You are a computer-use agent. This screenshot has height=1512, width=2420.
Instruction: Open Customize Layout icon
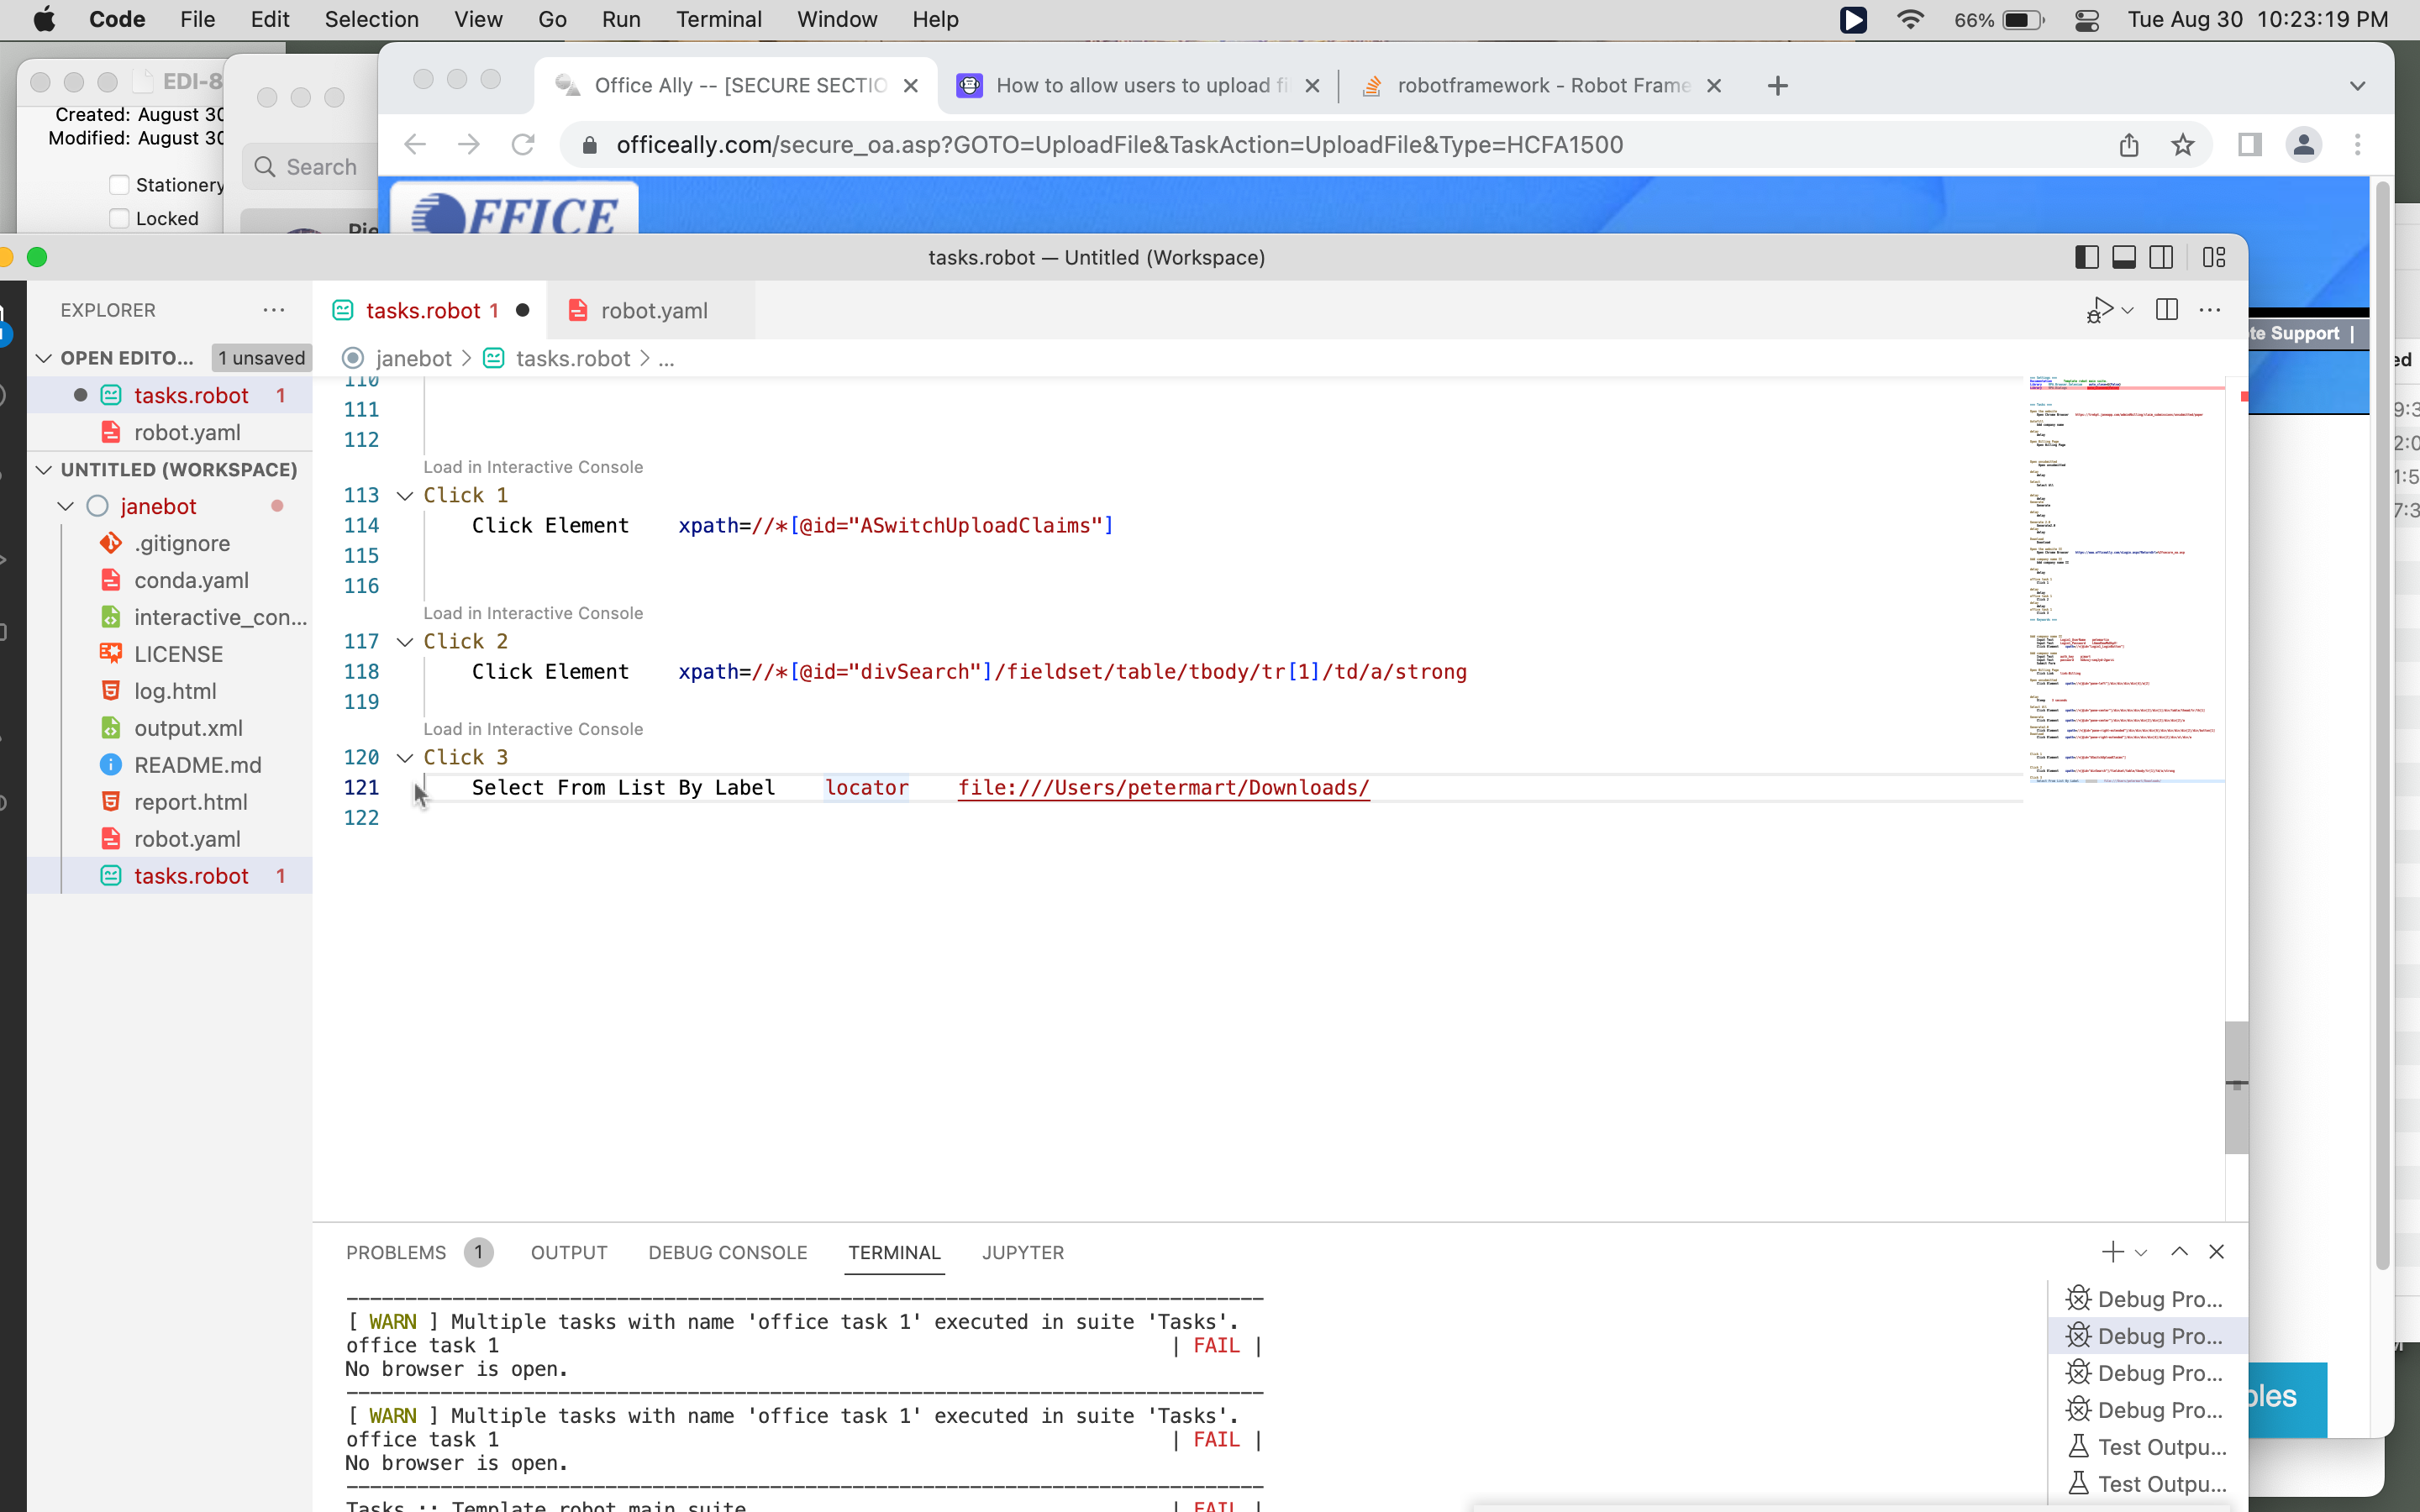coord(2214,257)
